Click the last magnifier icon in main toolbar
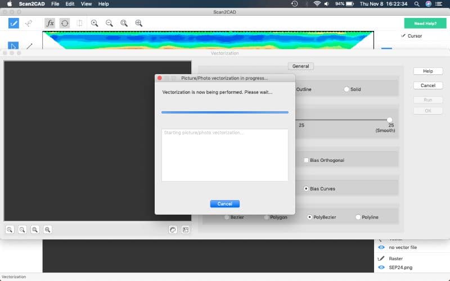 tap(138, 23)
